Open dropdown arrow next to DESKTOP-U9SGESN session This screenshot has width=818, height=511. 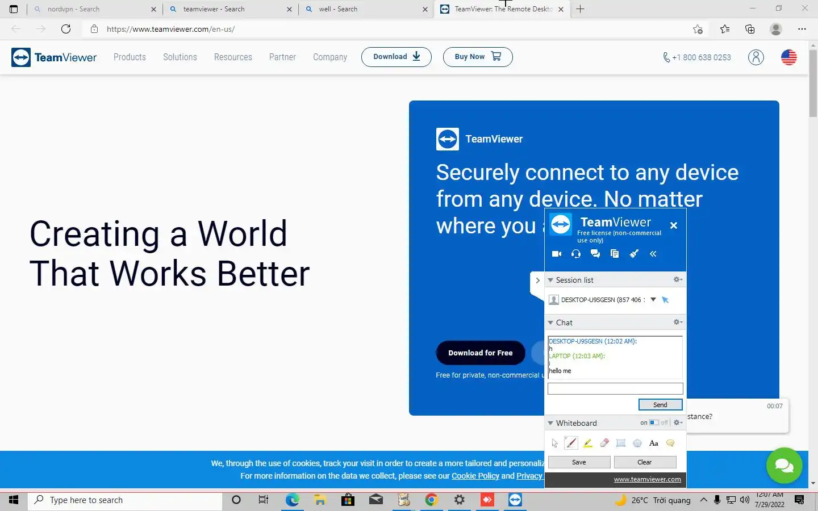(653, 299)
